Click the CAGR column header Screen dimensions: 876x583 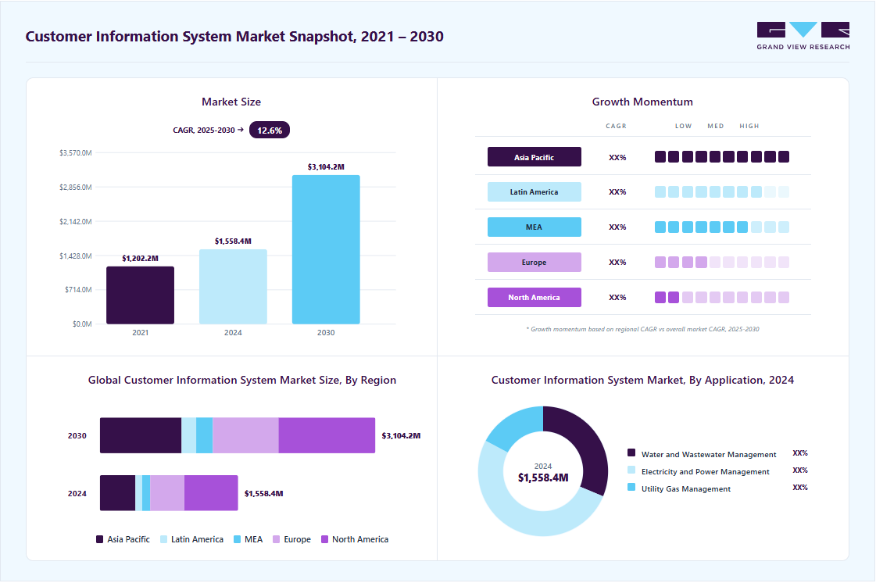coord(617,127)
